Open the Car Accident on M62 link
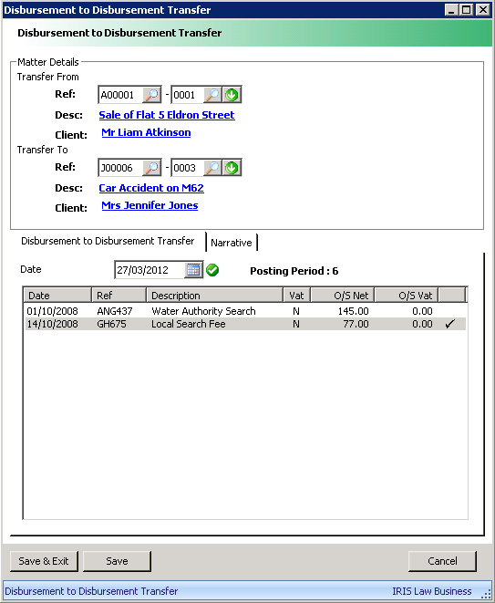This screenshot has height=603, width=495. (x=151, y=188)
